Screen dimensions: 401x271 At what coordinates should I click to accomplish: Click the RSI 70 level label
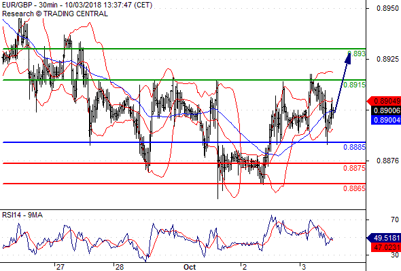tap(395, 220)
